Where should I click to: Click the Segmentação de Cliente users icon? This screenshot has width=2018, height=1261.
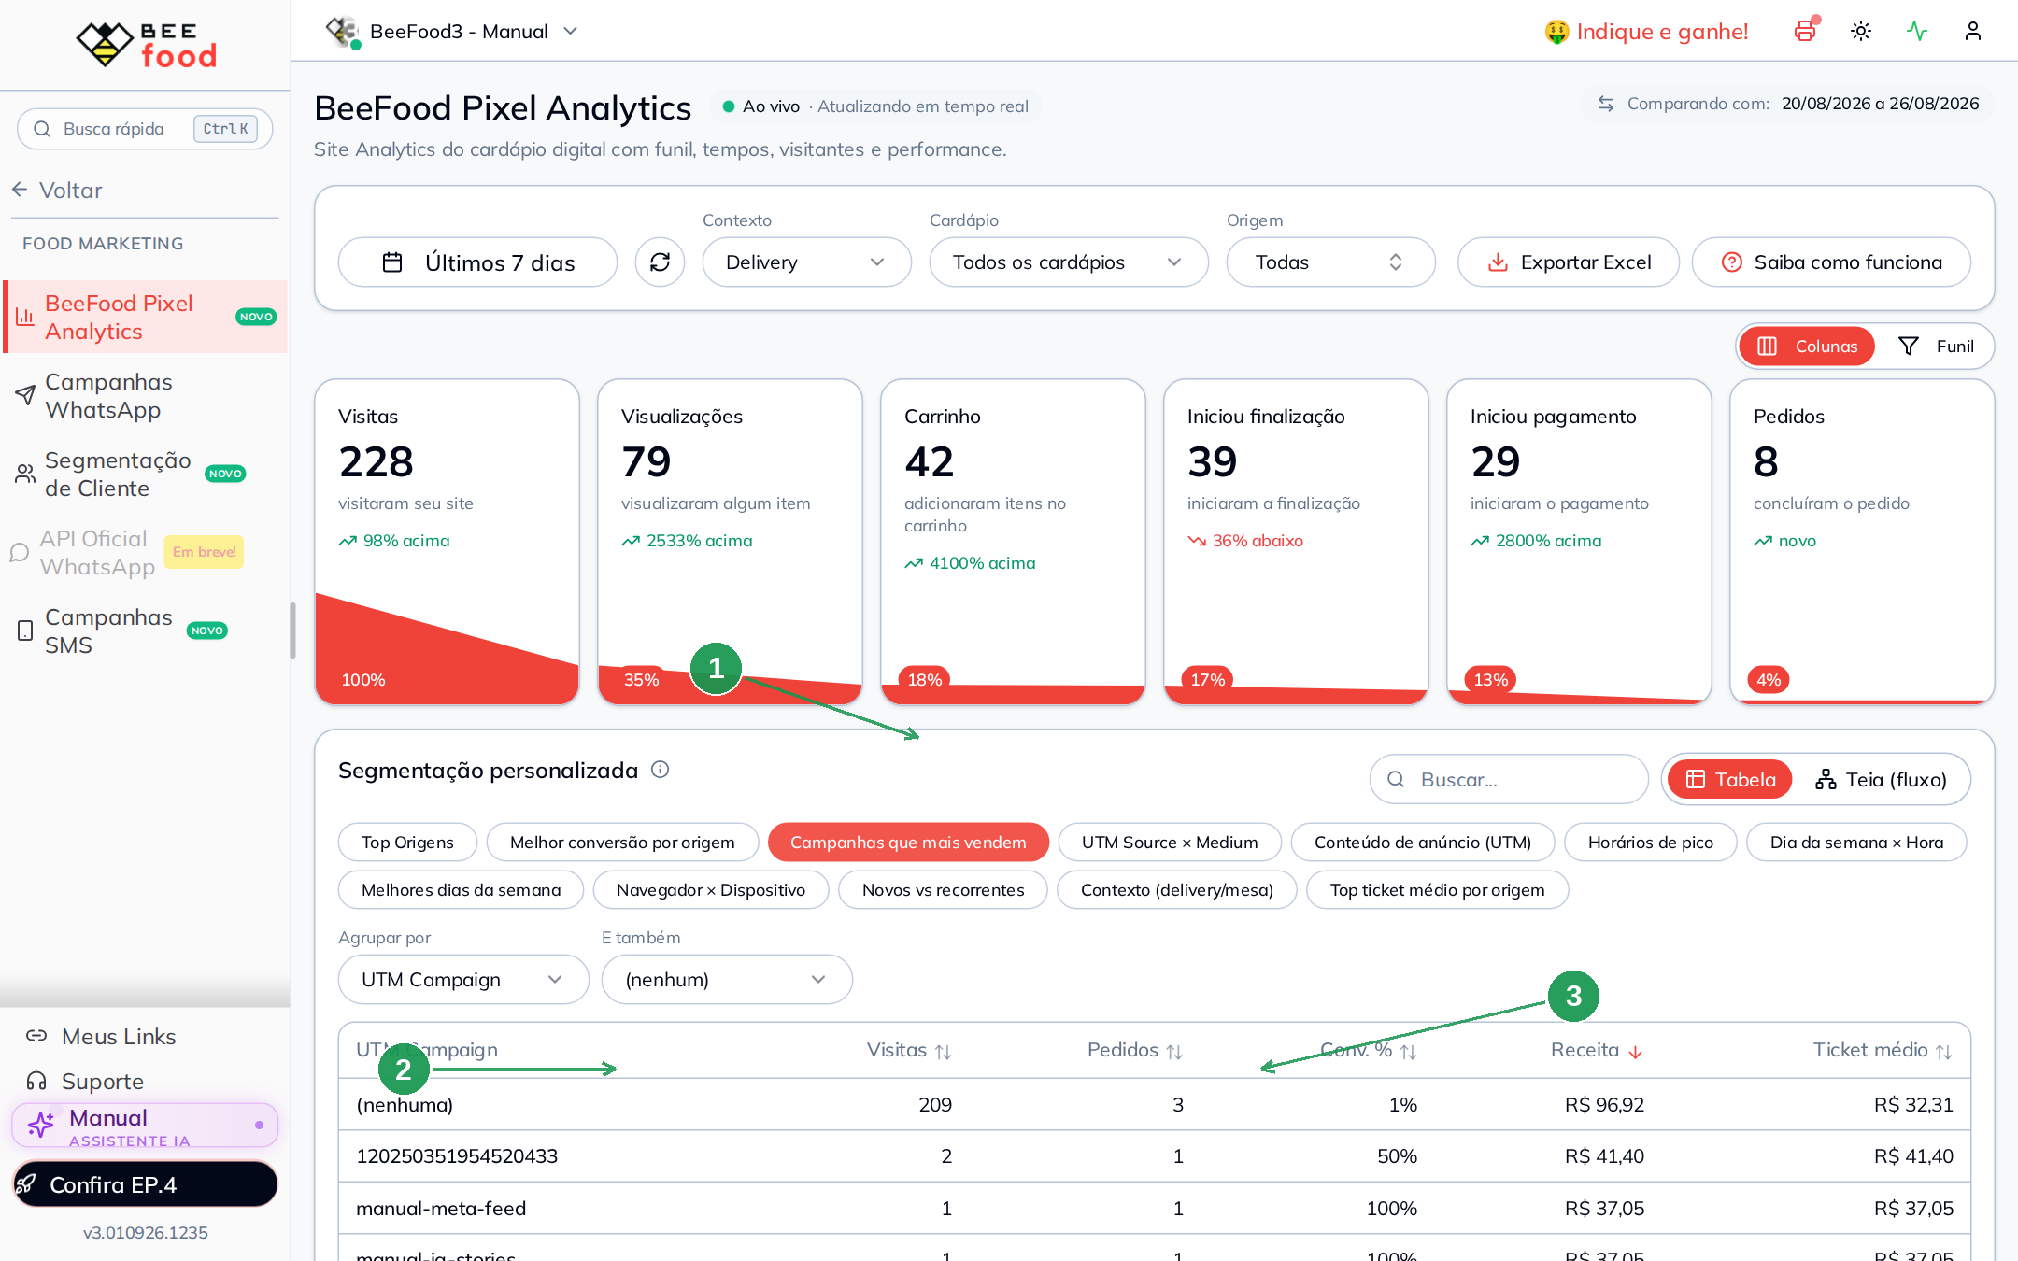coord(25,475)
